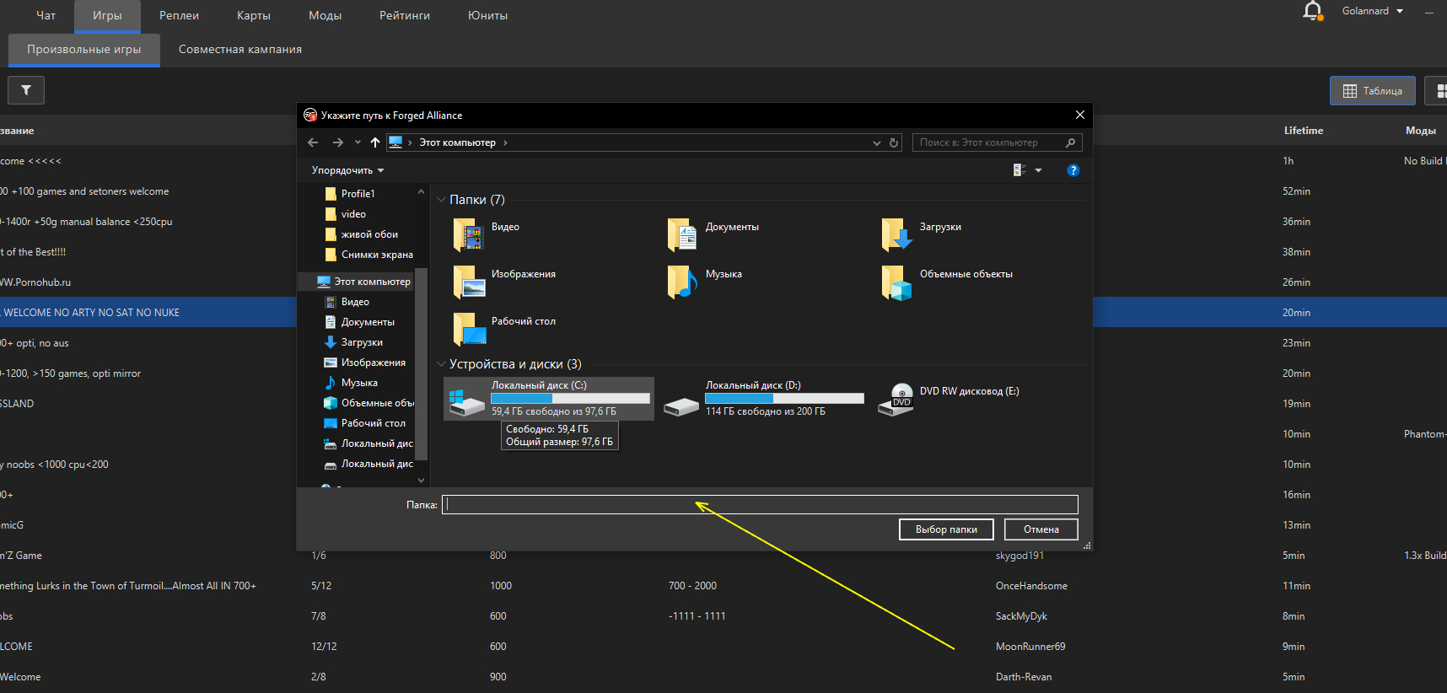Select Рабочий стол in navigation tree
This screenshot has height=693, width=1447.
coord(373,423)
